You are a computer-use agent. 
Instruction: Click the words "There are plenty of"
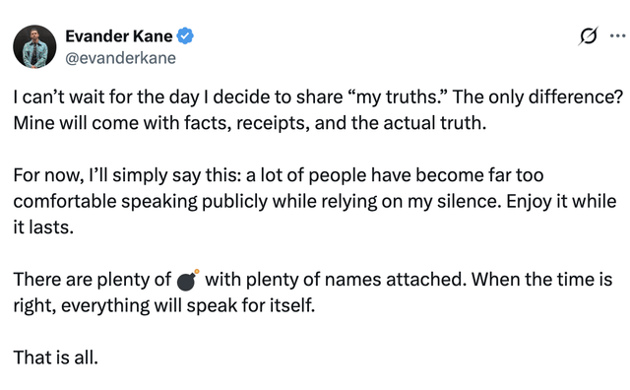pyautogui.click(x=92, y=280)
